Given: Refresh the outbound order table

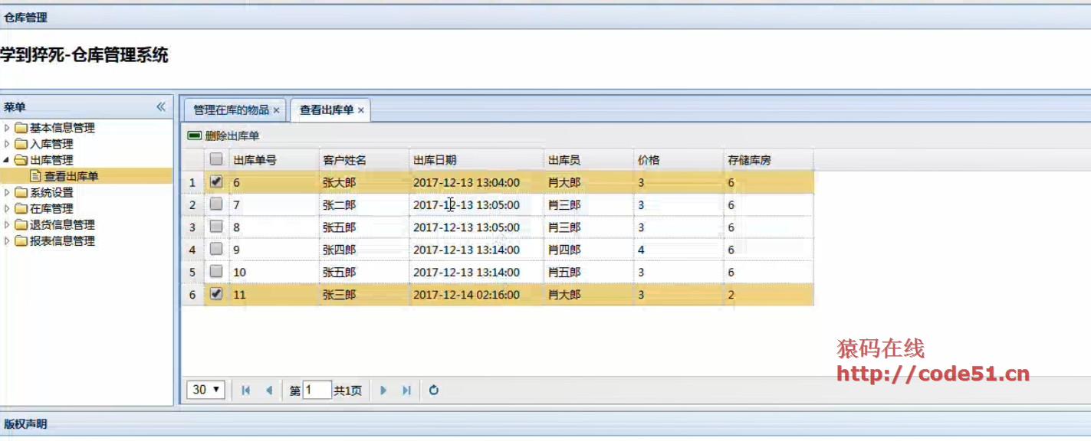Looking at the screenshot, I should pyautogui.click(x=434, y=390).
